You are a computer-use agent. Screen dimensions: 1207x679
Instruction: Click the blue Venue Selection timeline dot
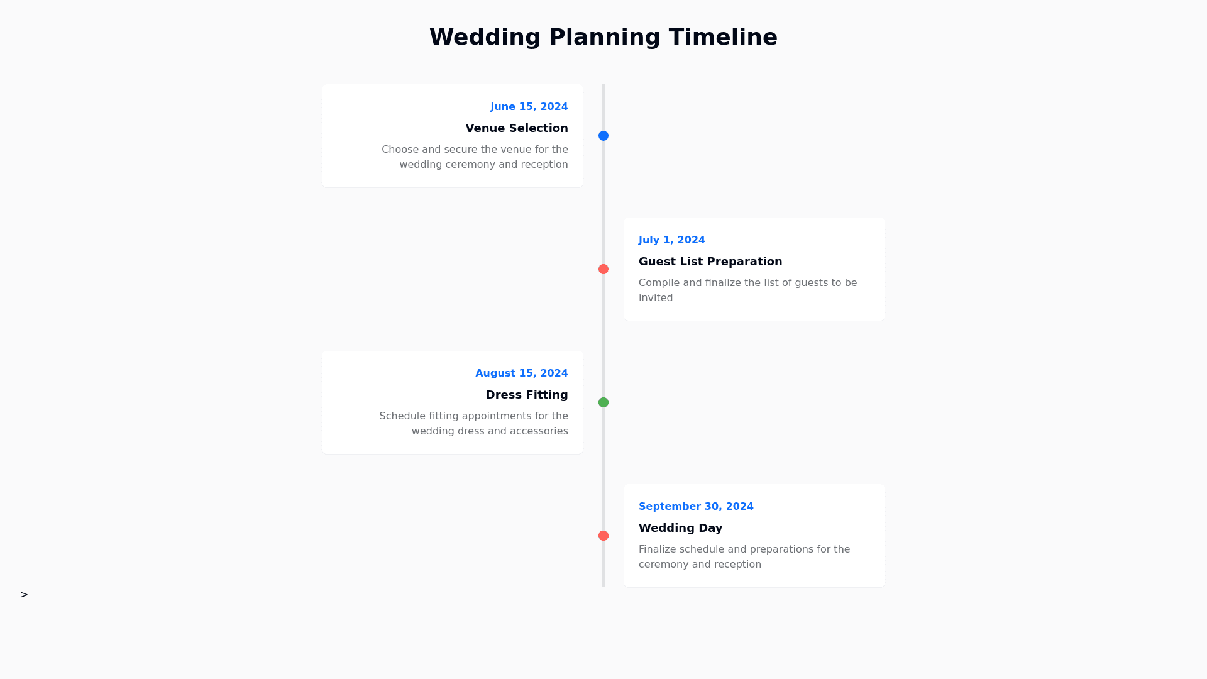603,136
